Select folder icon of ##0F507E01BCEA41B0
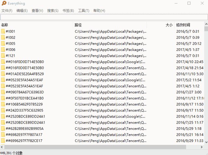208x155 pixels. (x=3, y=98)
